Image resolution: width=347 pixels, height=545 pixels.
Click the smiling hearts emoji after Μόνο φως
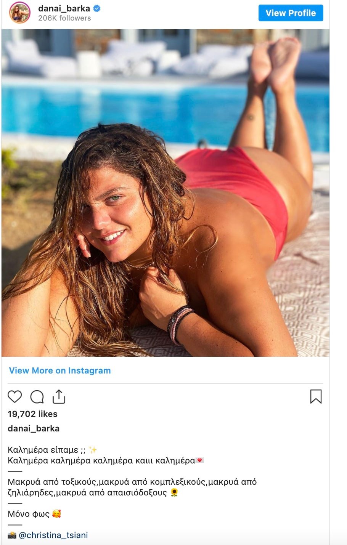click(56, 514)
